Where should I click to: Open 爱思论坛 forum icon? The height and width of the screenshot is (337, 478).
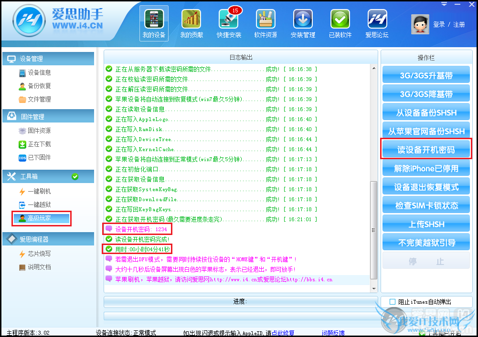pyautogui.click(x=377, y=23)
